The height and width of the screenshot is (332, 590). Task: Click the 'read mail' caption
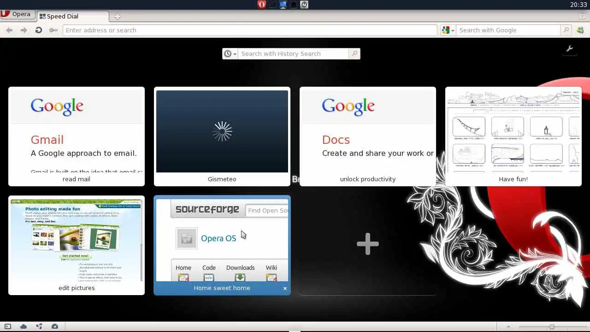[77, 179]
